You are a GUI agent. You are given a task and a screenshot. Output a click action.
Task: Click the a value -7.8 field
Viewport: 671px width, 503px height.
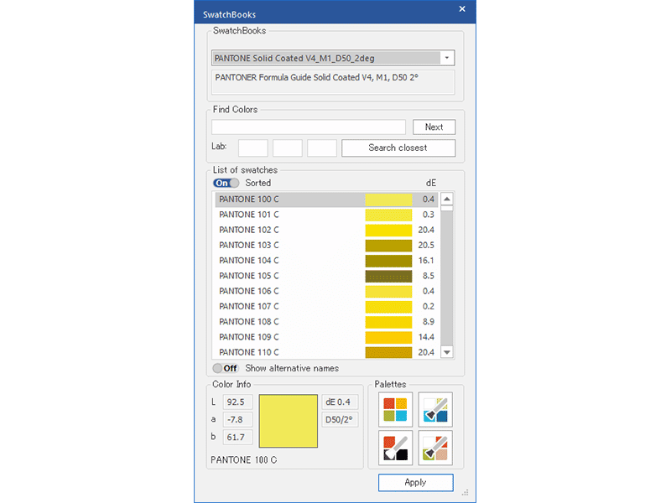(x=237, y=420)
